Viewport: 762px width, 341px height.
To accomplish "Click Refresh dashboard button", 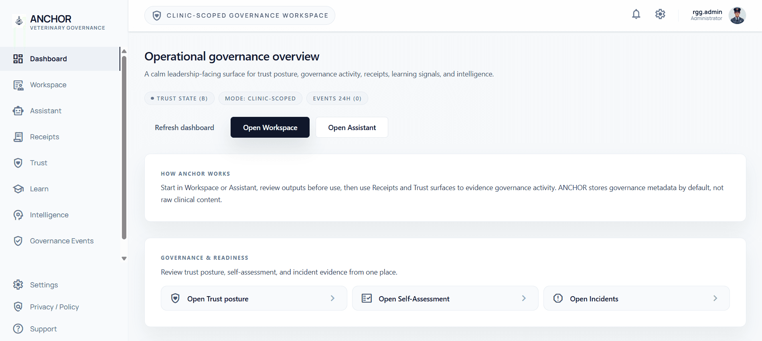I will coord(184,127).
